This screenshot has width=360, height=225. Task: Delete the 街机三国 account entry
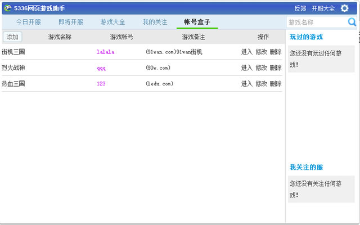coord(276,52)
